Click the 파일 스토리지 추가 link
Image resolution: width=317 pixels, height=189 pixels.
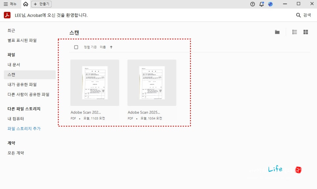[24, 129]
